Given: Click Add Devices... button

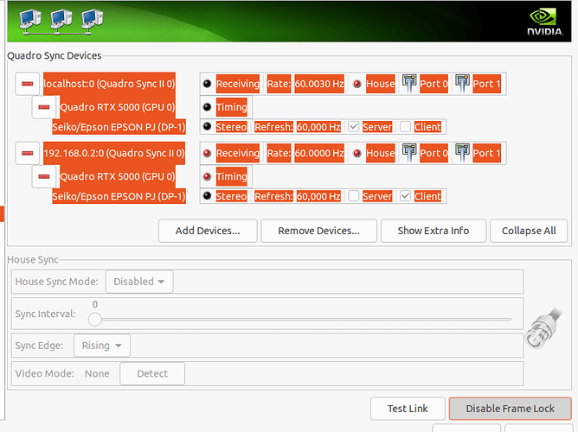Looking at the screenshot, I should point(208,231).
